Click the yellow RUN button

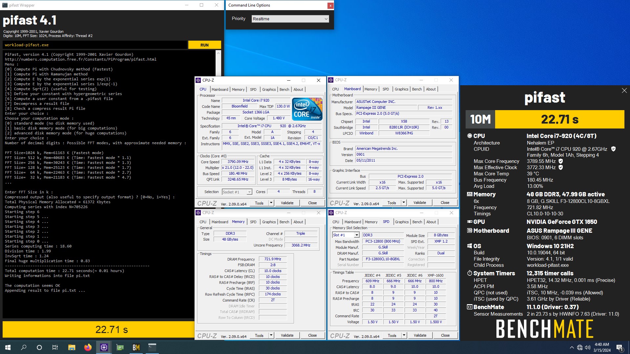point(204,45)
